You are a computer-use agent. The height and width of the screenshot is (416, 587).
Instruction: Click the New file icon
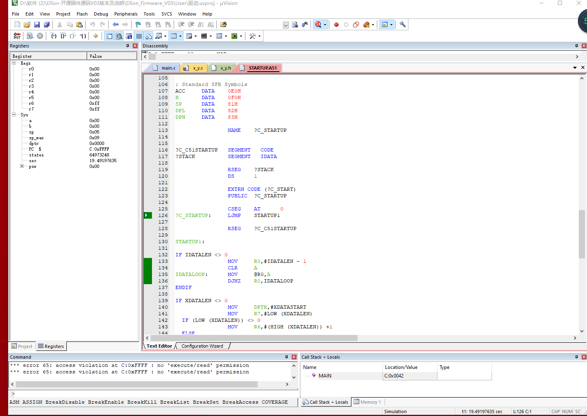click(x=17, y=25)
